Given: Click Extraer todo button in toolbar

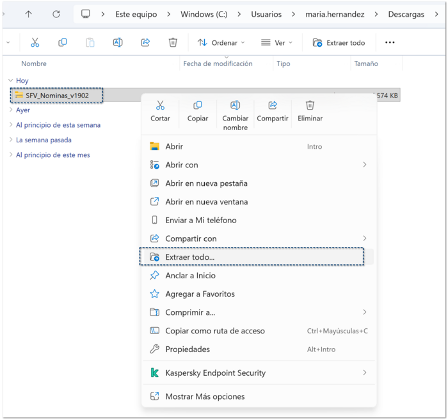Looking at the screenshot, I should 339,43.
